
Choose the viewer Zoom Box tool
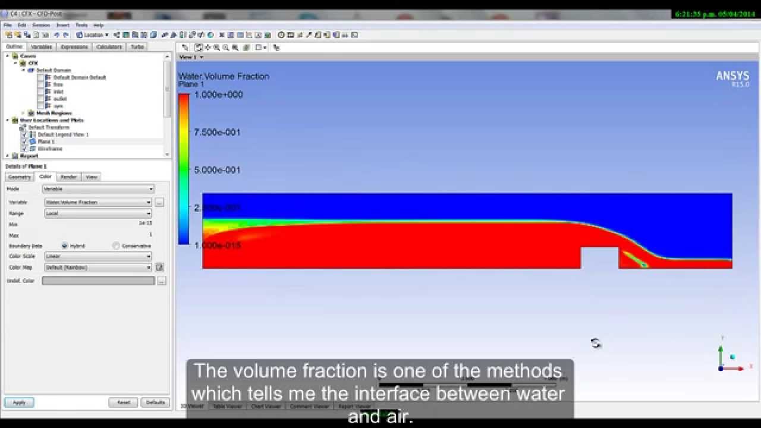pos(226,48)
